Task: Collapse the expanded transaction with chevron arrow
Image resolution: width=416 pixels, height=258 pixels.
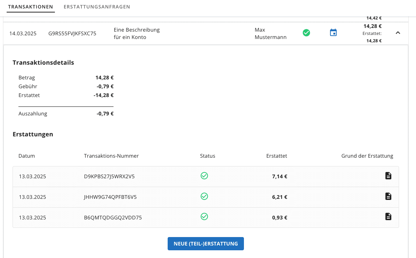Action: point(398,33)
